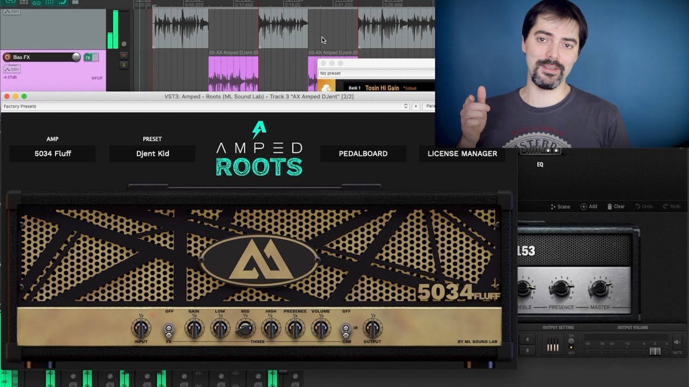
Task: Click the lock toolbar icon
Action: pyautogui.click(x=75, y=2)
